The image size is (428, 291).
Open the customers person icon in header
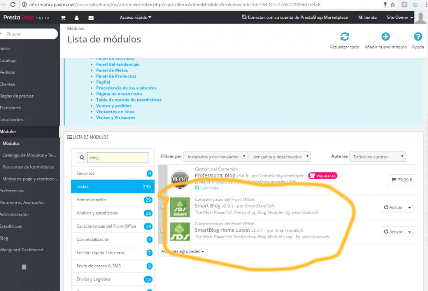coord(76,18)
